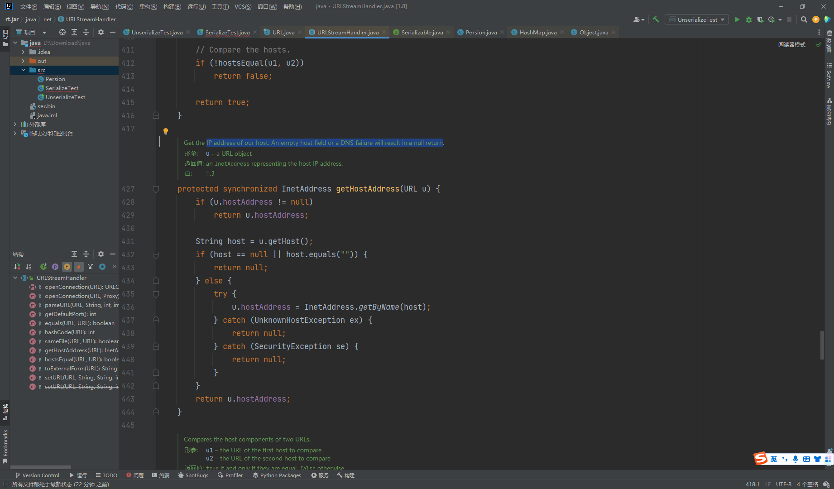Toggle Show non-public lock button
This screenshot has height=489, width=834.
tap(79, 267)
